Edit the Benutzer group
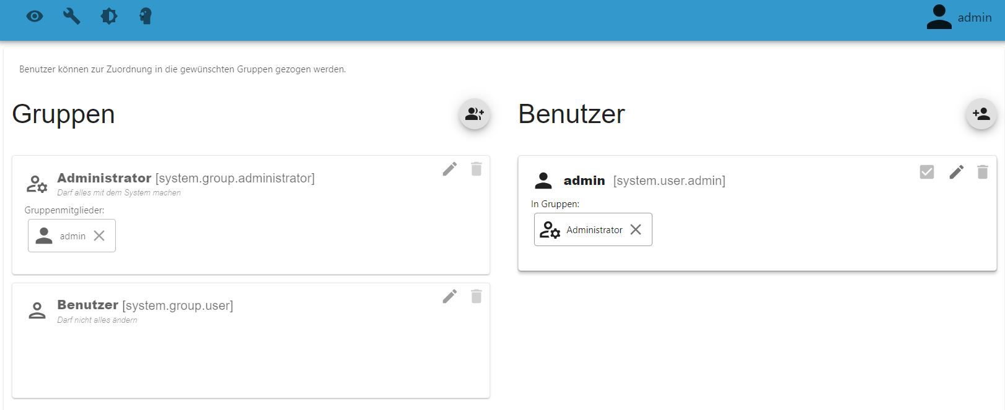1005x410 pixels. coord(450,296)
